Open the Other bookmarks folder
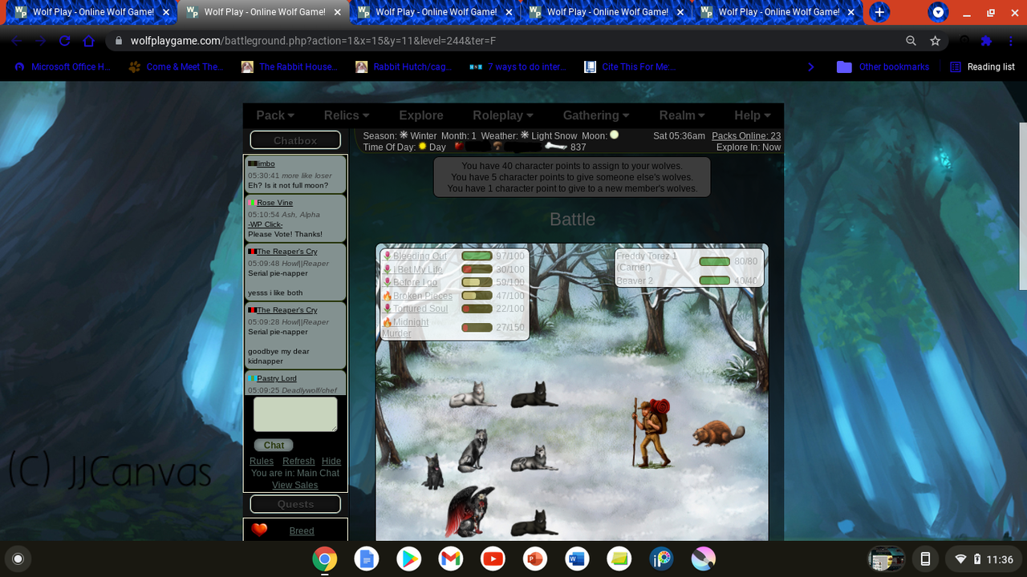 [883, 67]
